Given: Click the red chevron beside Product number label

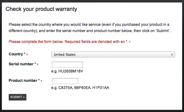Looking at the screenshot, I should pos(41,81).
